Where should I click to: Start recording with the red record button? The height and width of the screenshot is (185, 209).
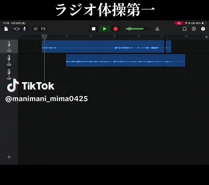tap(115, 29)
